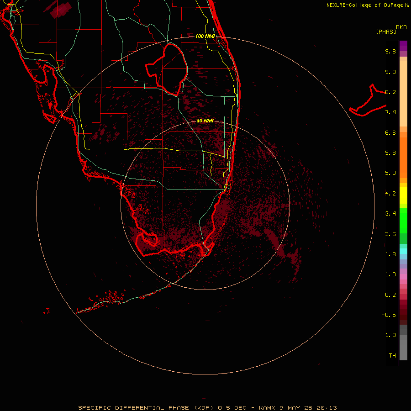
Task: Click the 0.2 scale value
Action: click(x=390, y=295)
